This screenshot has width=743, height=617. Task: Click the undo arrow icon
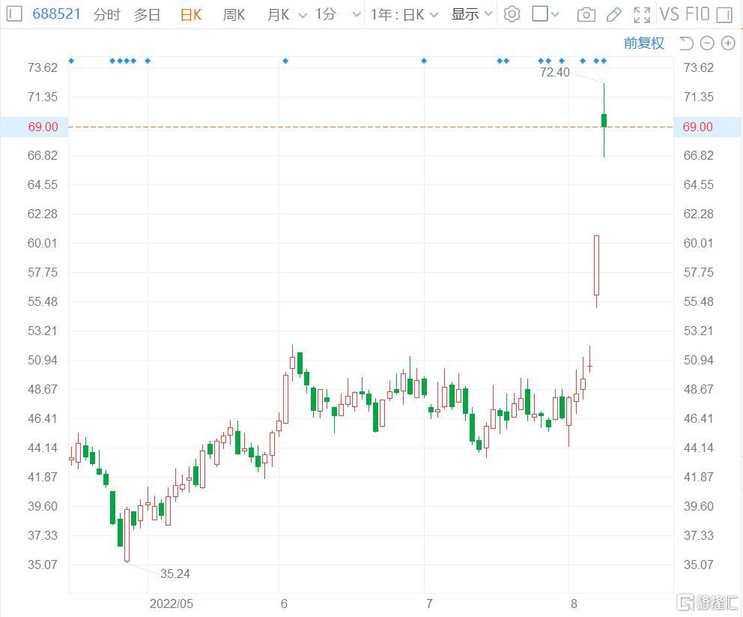[x=686, y=43]
